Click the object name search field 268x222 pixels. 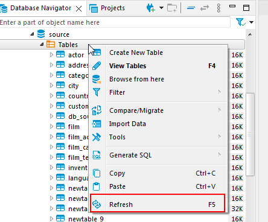click(115, 22)
